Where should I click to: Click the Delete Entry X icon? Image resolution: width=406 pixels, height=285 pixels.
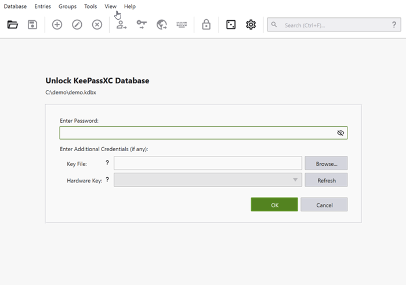tap(97, 25)
